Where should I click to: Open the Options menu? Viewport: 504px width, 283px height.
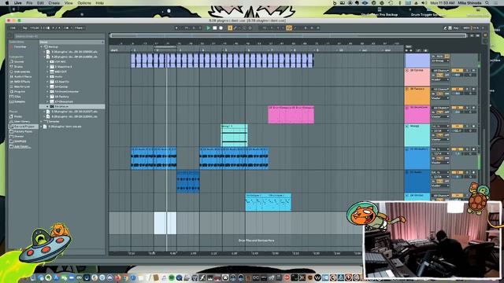tap(84, 3)
